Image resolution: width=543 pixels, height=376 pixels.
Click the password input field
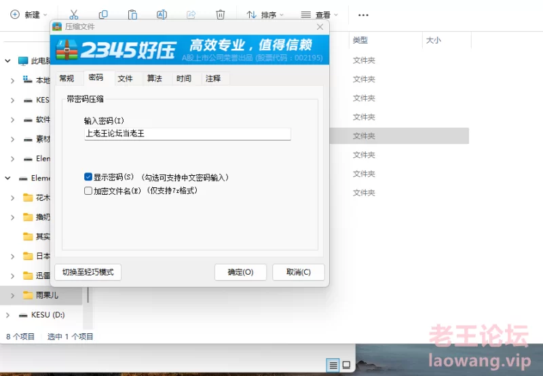(187, 134)
